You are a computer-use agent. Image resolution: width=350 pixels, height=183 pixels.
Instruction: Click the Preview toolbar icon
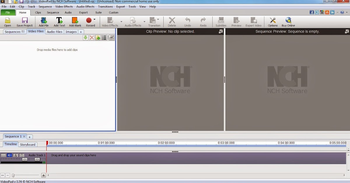236,22
